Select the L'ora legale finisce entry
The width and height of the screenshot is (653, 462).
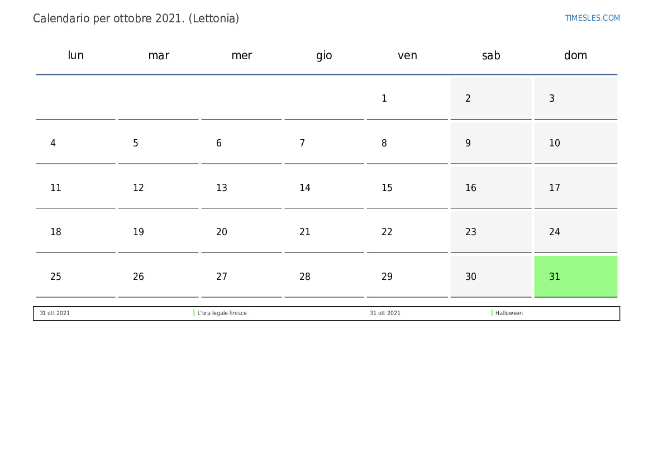point(222,313)
